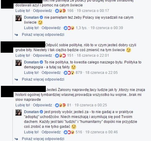Open reaction icons beside the 81 count
This screenshot has height=141, width=151.
pos(61,105)
